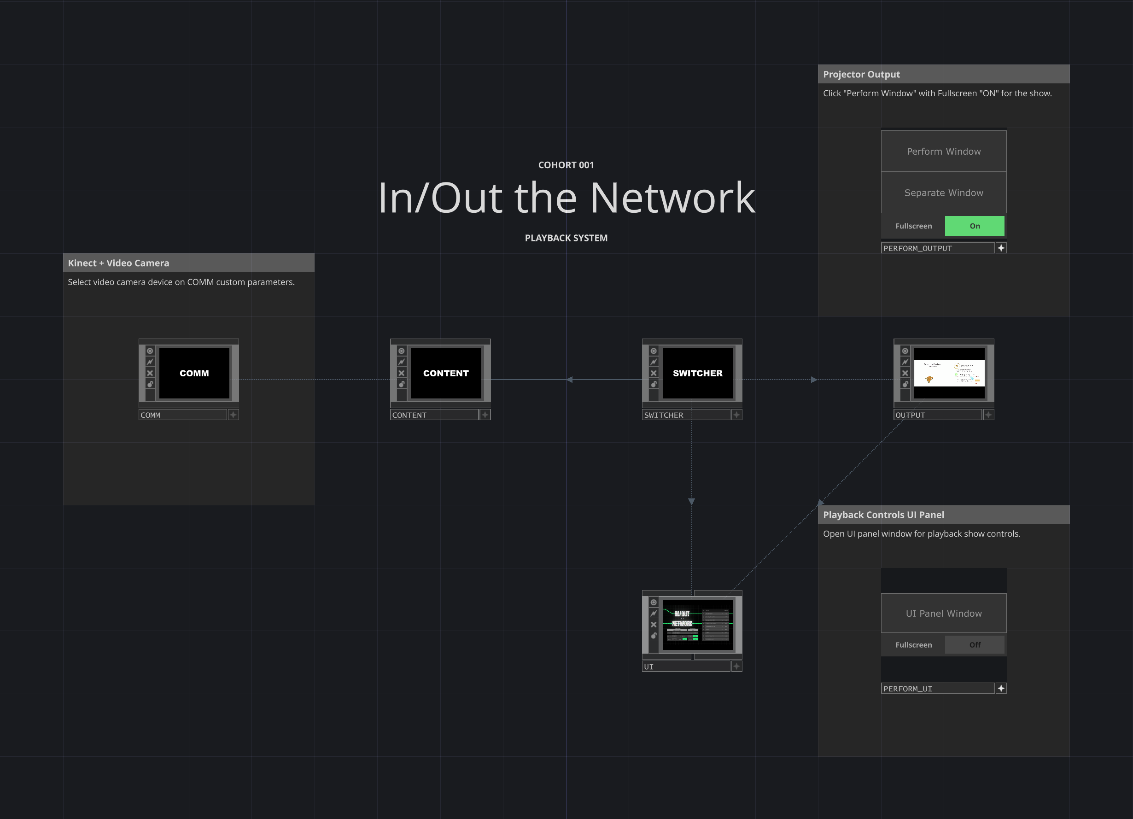The width and height of the screenshot is (1133, 819).
Task: Toggle clone immune flag on OUTPUT node
Action: click(905, 362)
